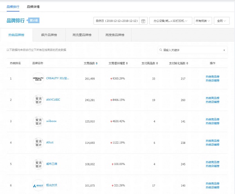
Task: Open 热销商品榜 for wiiboox
Action: coord(212,120)
